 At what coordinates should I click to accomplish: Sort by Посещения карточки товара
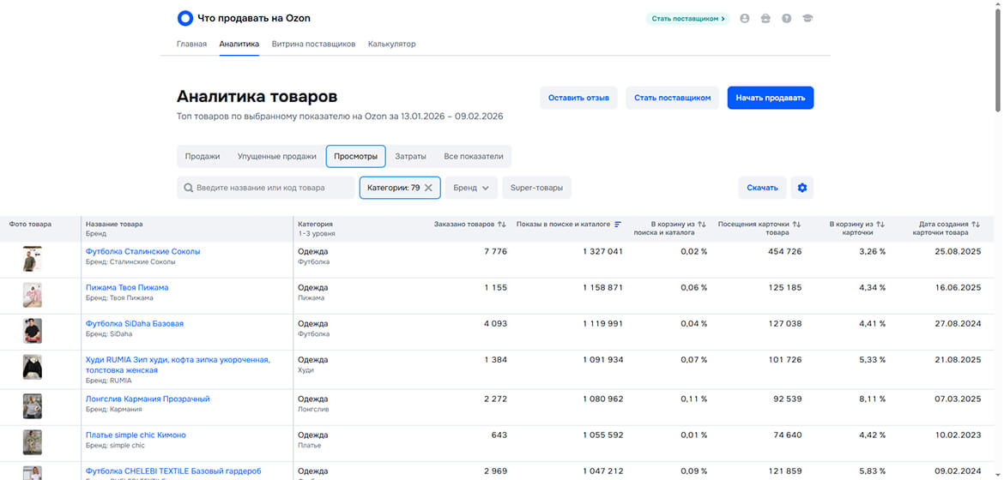(796, 224)
